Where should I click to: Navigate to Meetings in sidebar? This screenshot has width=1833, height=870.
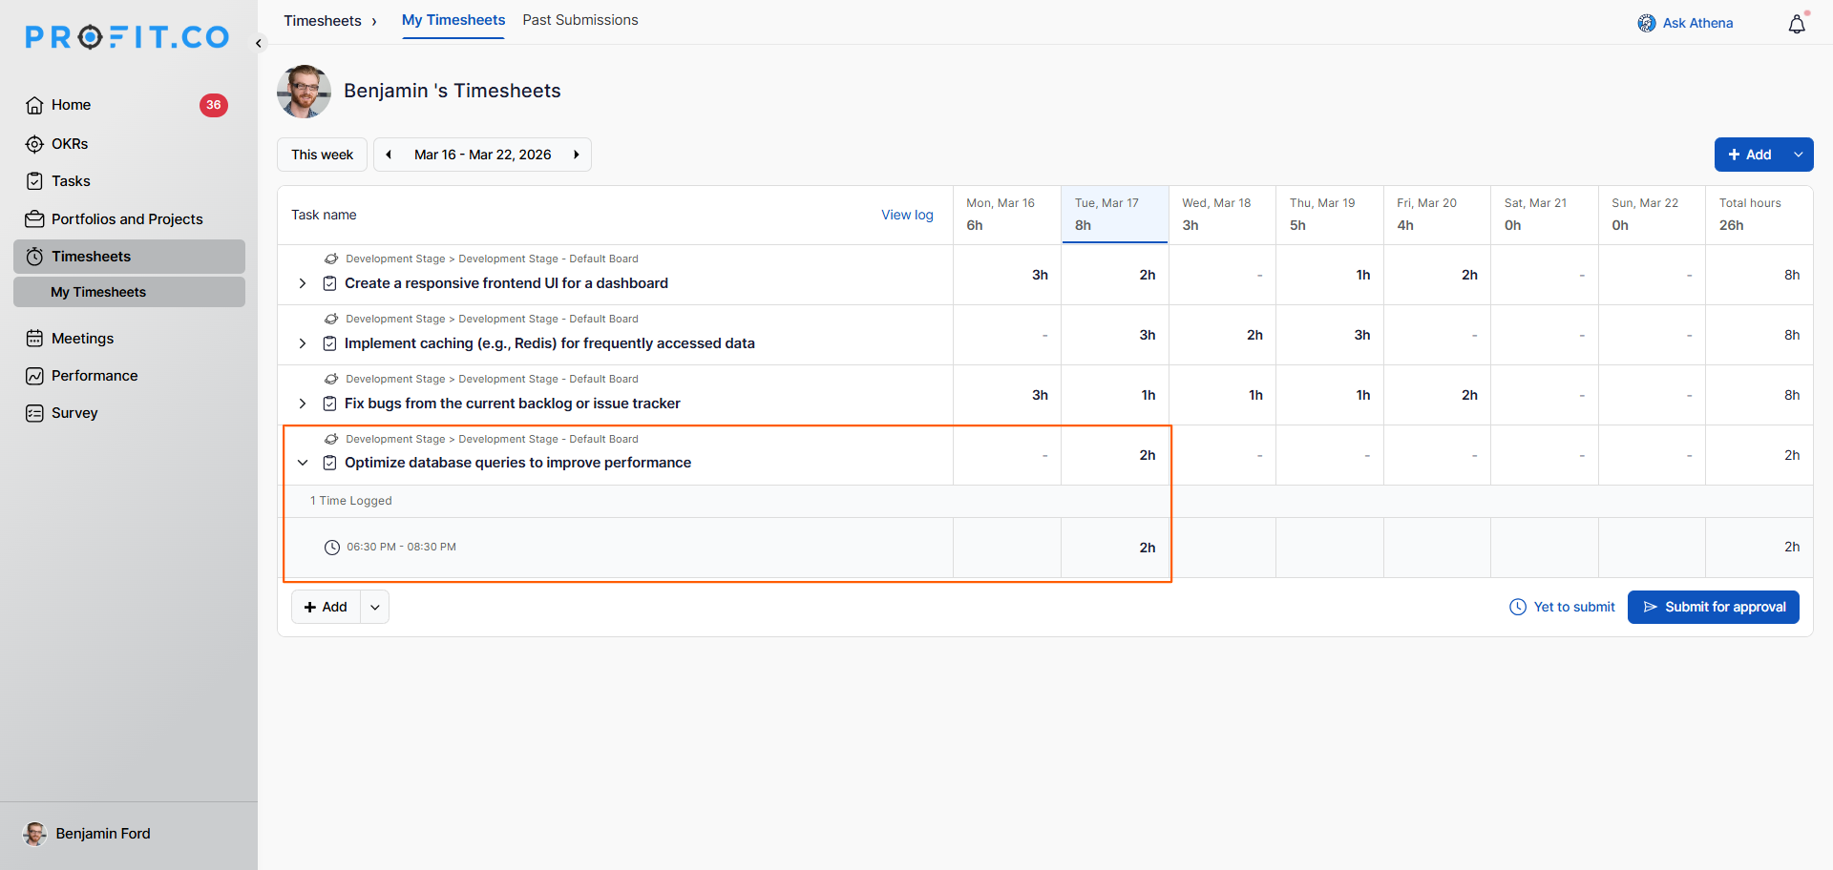[82, 339]
